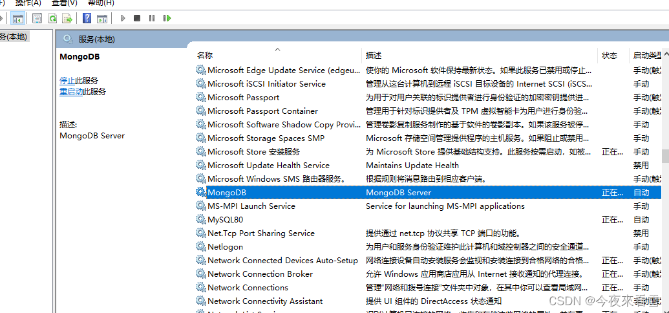This screenshot has width=669, height=313.
Task: Open the blue Help toolbar icon
Action: [x=87, y=18]
